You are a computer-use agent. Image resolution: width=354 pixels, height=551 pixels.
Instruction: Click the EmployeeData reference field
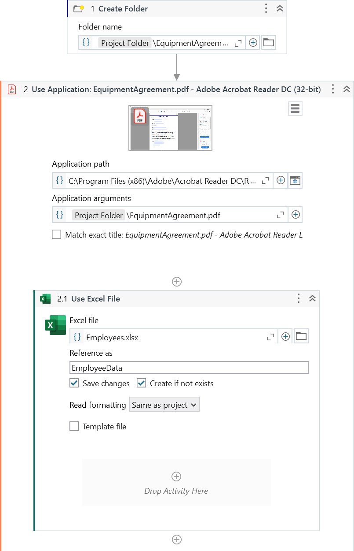click(x=189, y=367)
